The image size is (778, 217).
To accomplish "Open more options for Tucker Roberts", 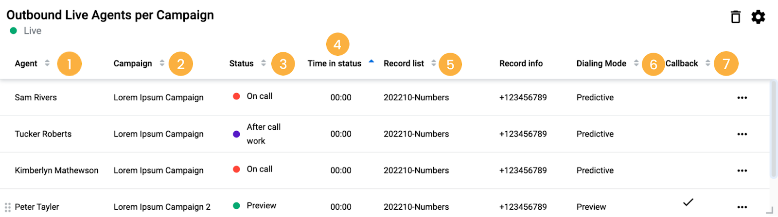I will tap(742, 134).
